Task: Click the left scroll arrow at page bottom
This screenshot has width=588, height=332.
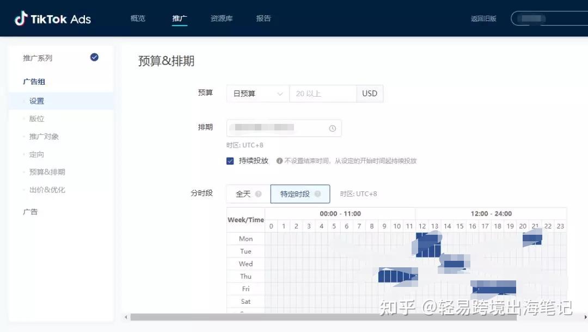Action: click(126, 316)
